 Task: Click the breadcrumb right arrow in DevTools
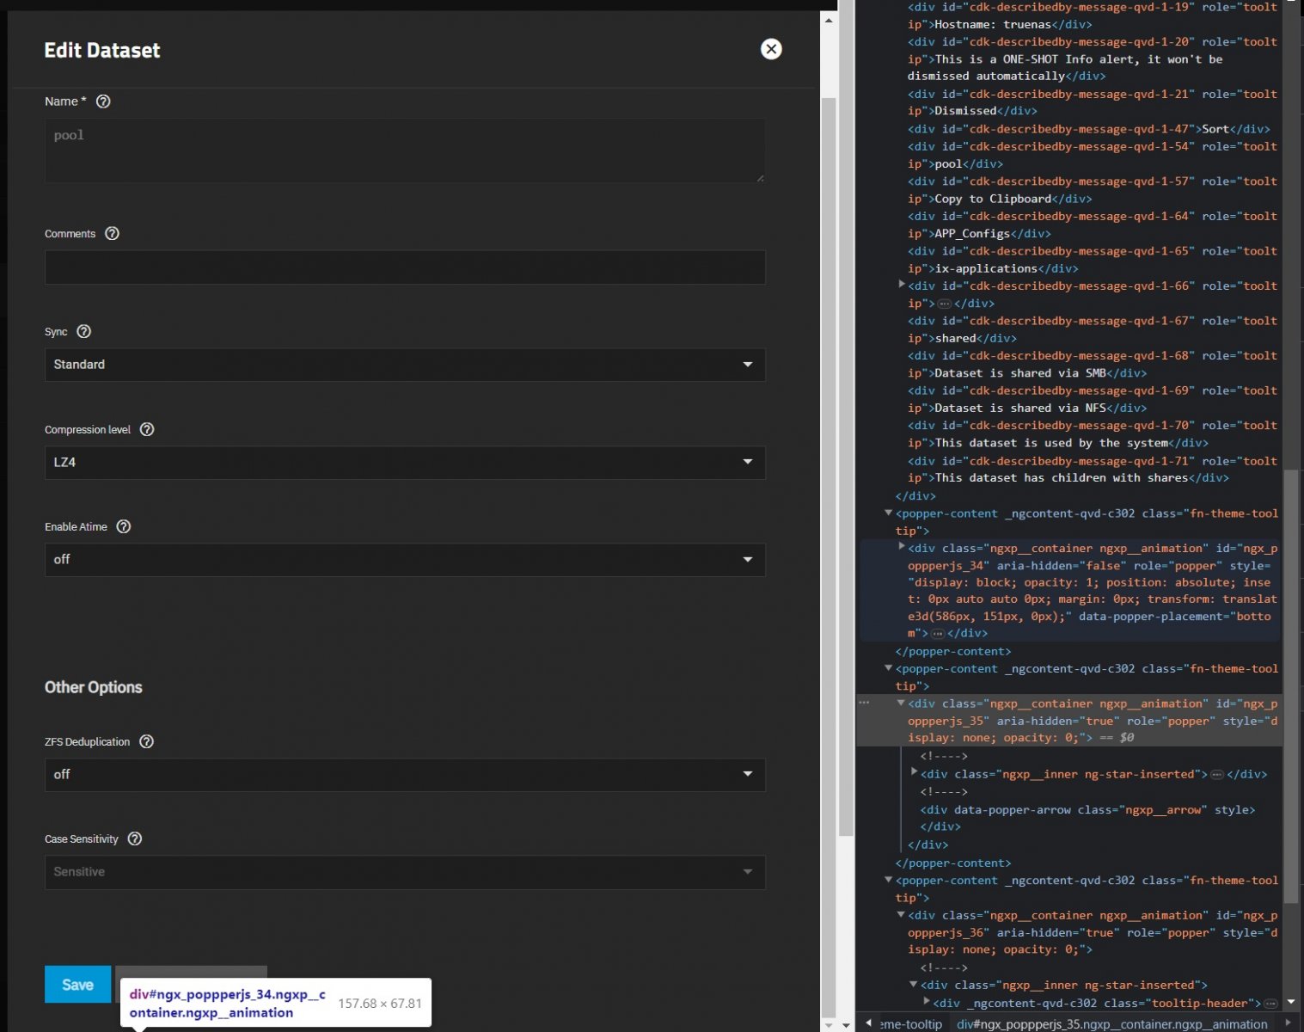pos(1288,1023)
